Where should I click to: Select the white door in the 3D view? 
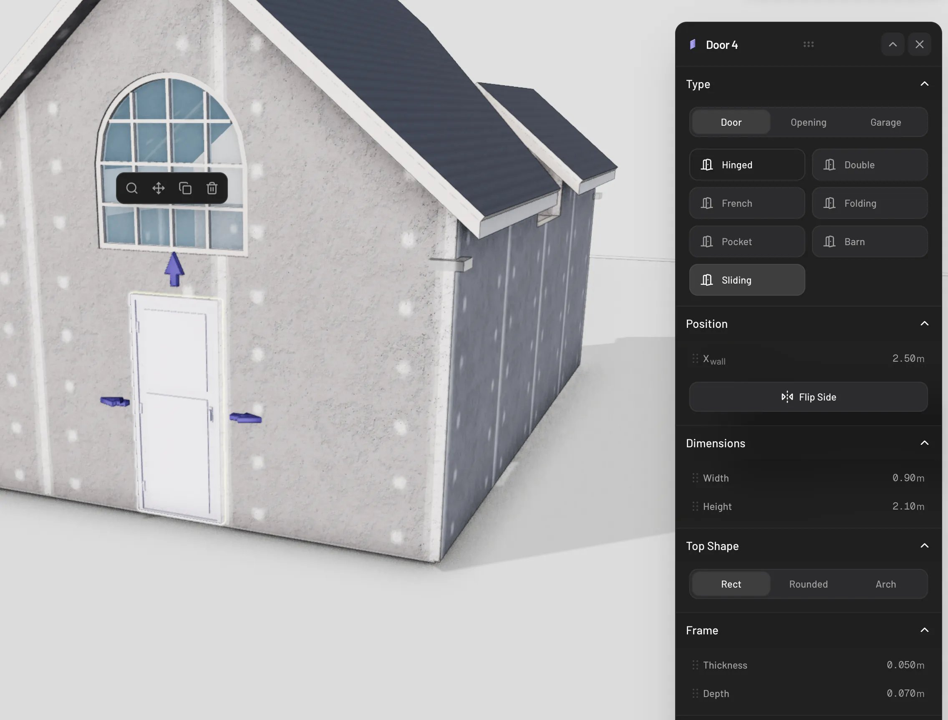tap(176, 408)
